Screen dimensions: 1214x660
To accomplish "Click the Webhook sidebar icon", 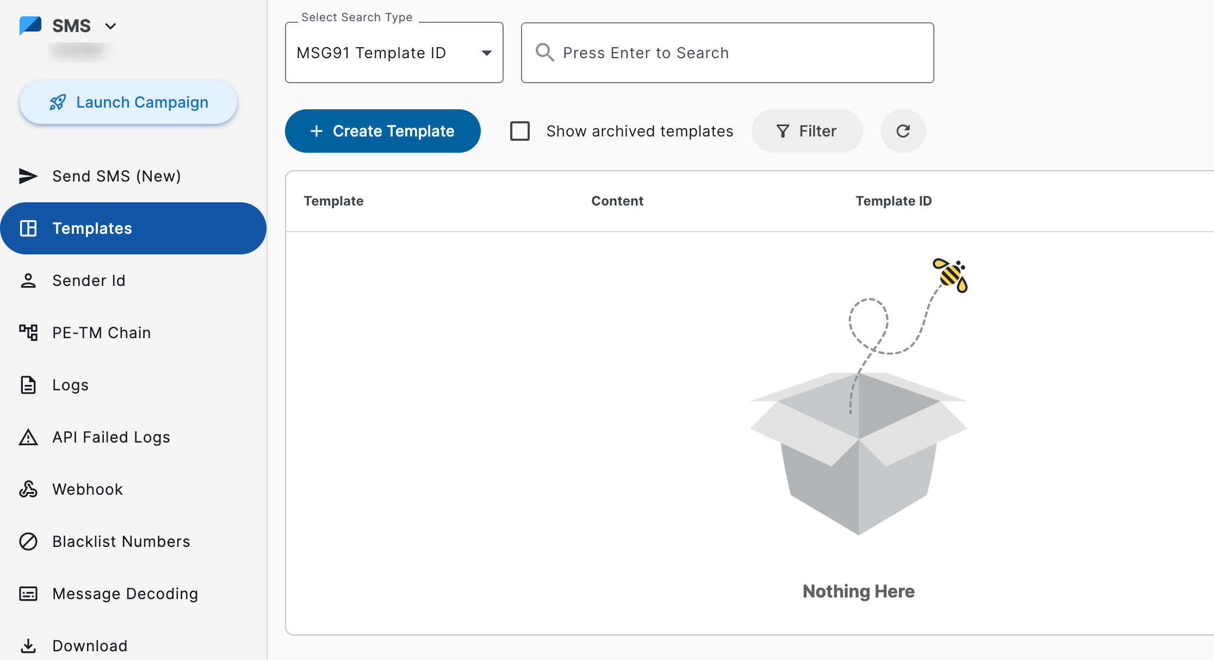I will (28, 489).
